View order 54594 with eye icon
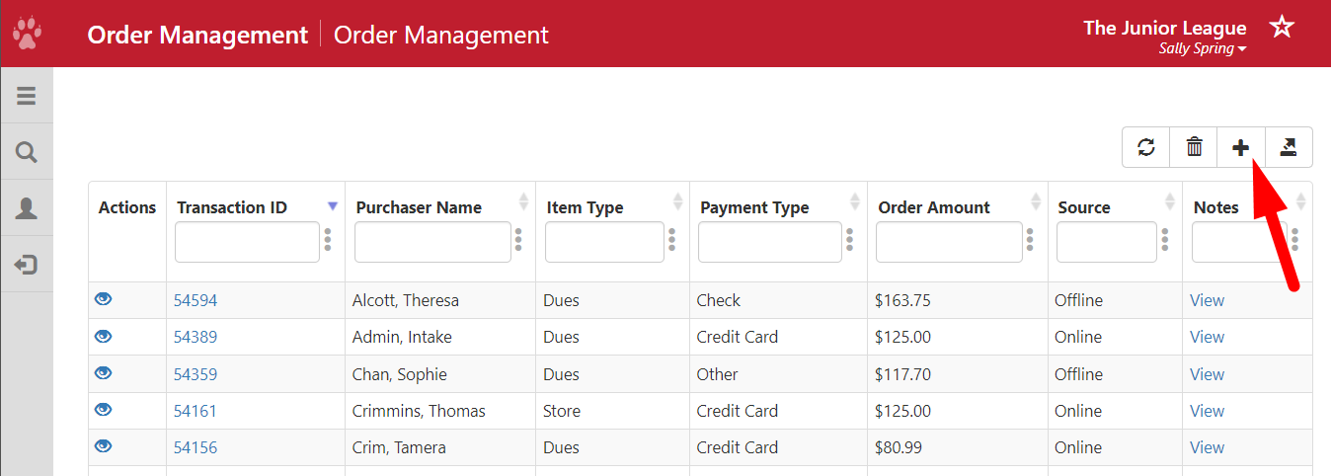This screenshot has width=1331, height=476. pyautogui.click(x=103, y=299)
